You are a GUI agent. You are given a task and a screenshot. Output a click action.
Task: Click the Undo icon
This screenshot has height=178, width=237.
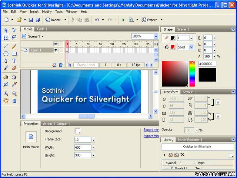tap(97, 20)
